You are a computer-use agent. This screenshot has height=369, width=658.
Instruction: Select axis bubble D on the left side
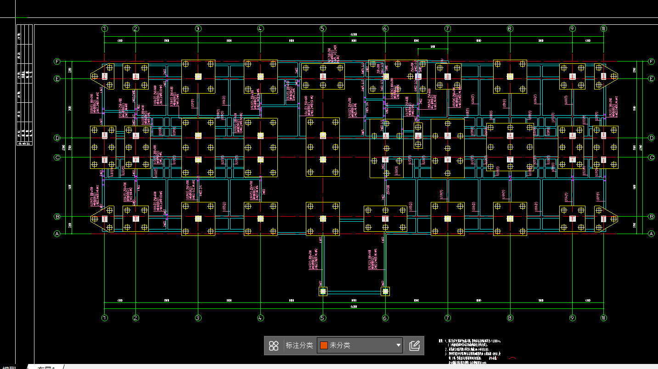(57, 138)
